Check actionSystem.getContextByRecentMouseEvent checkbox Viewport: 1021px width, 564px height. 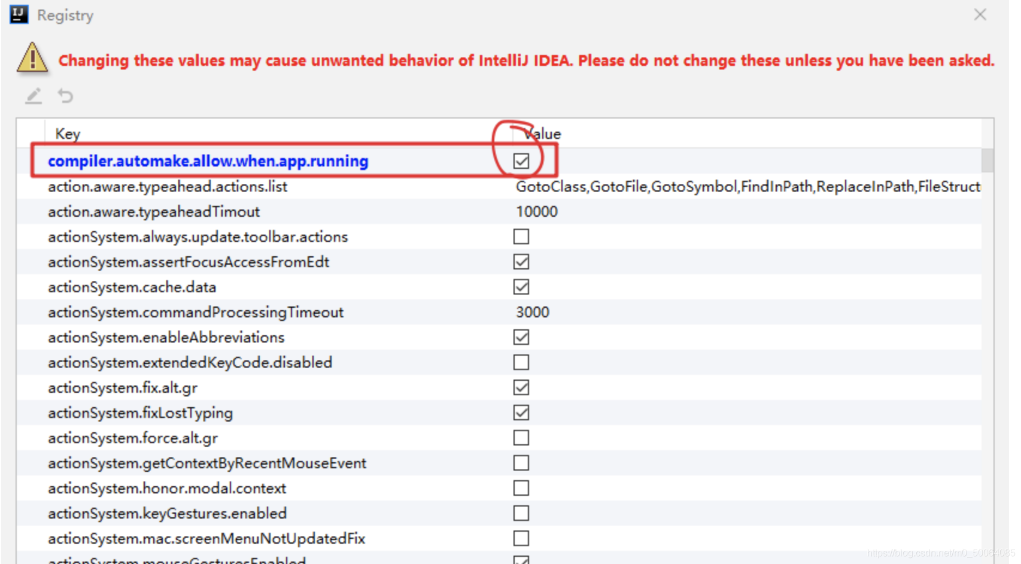[x=521, y=463]
